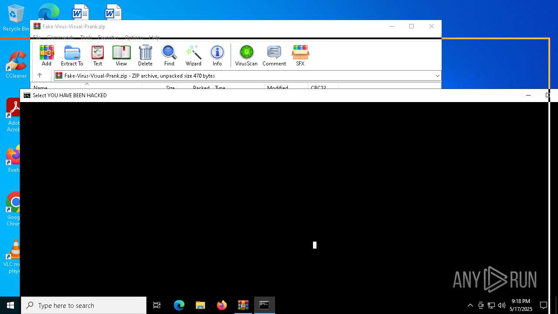Select the CCleaner desktop shortcut
Viewport: 558px width, 314px height.
(16, 65)
